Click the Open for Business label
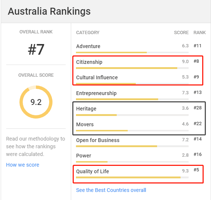This screenshot has height=200, width=211. (98, 140)
